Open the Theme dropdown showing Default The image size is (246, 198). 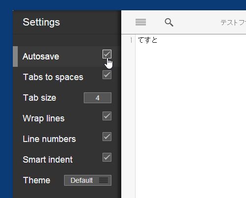coord(88,180)
